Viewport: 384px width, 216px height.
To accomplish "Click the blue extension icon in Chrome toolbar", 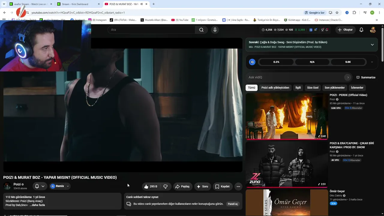I will point(347,13).
